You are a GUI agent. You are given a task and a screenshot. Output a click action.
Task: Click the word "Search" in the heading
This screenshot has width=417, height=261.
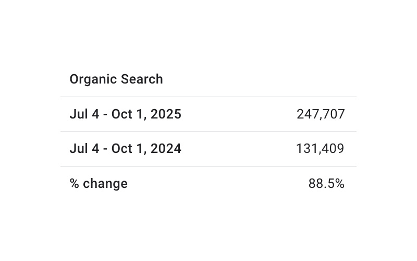(x=142, y=79)
